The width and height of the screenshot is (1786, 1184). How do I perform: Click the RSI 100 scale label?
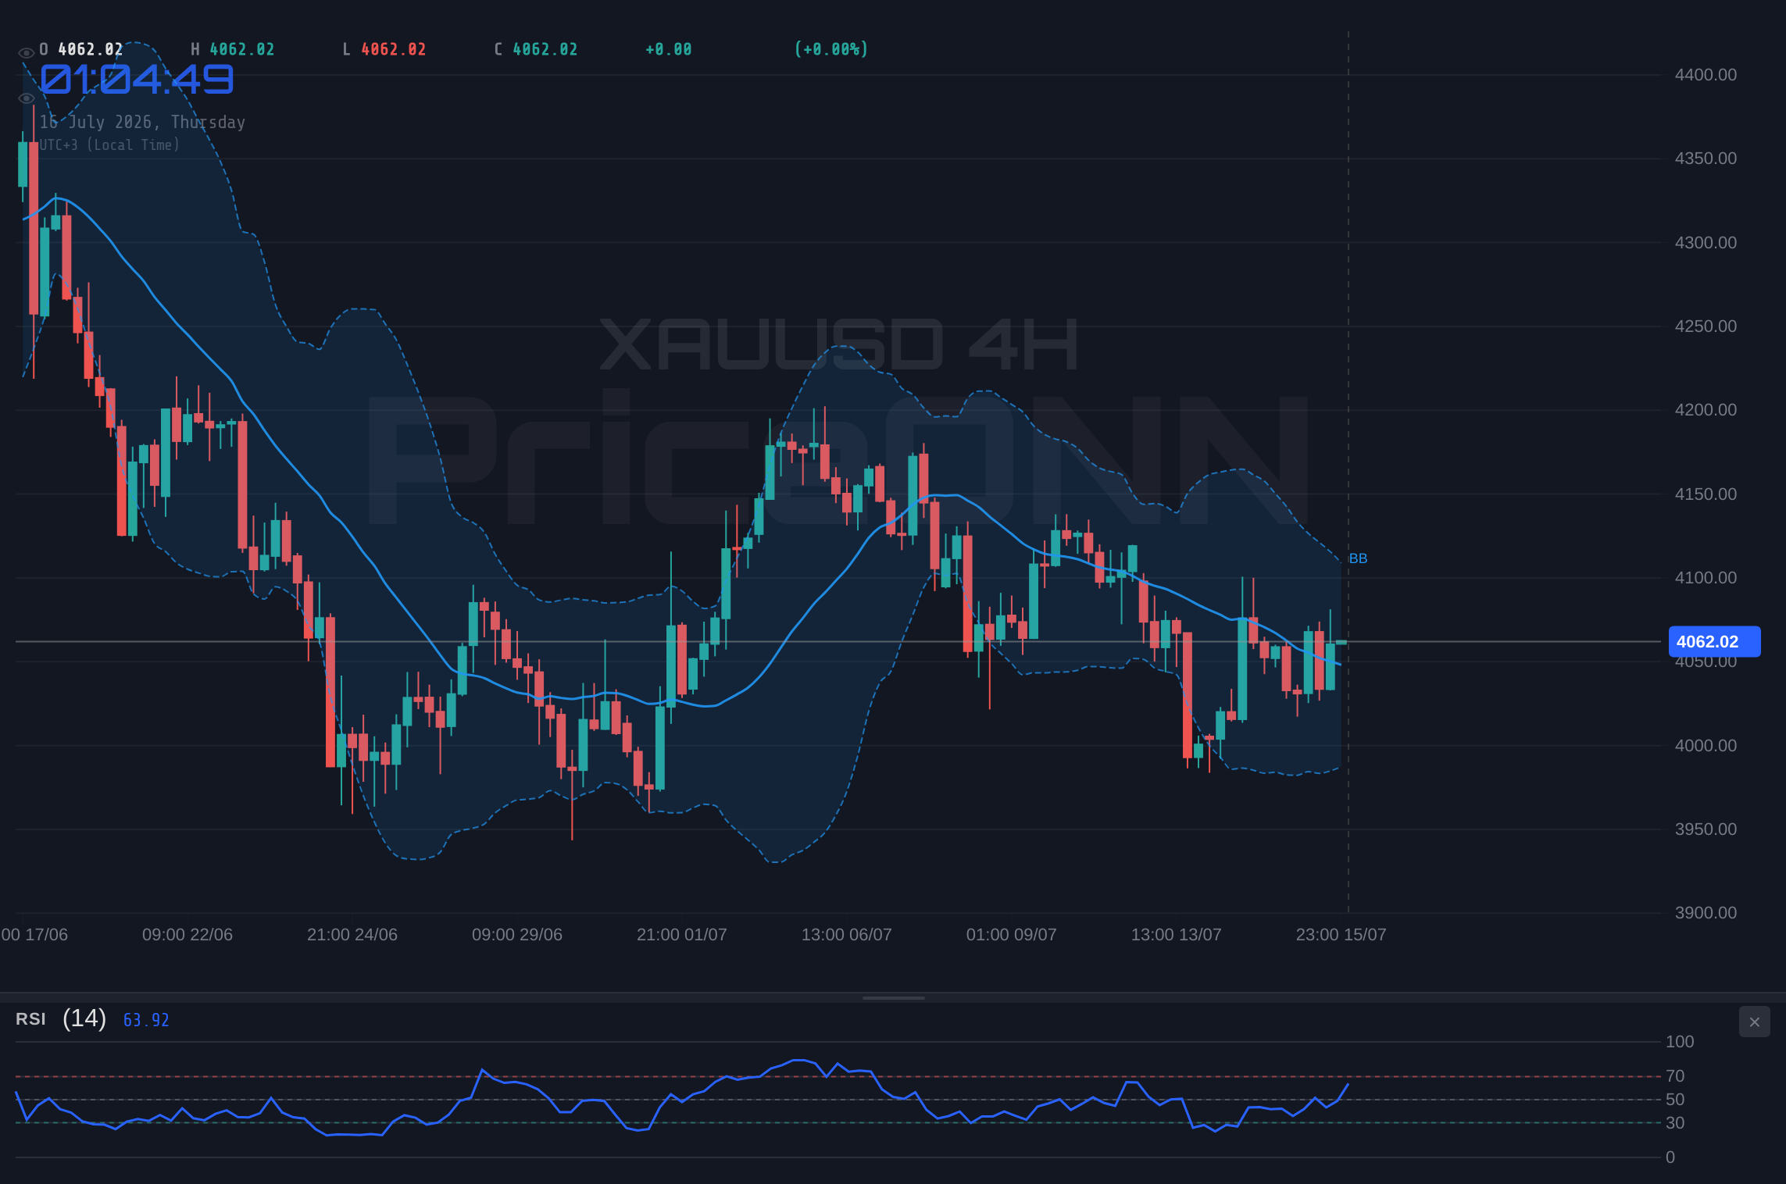(1680, 1042)
